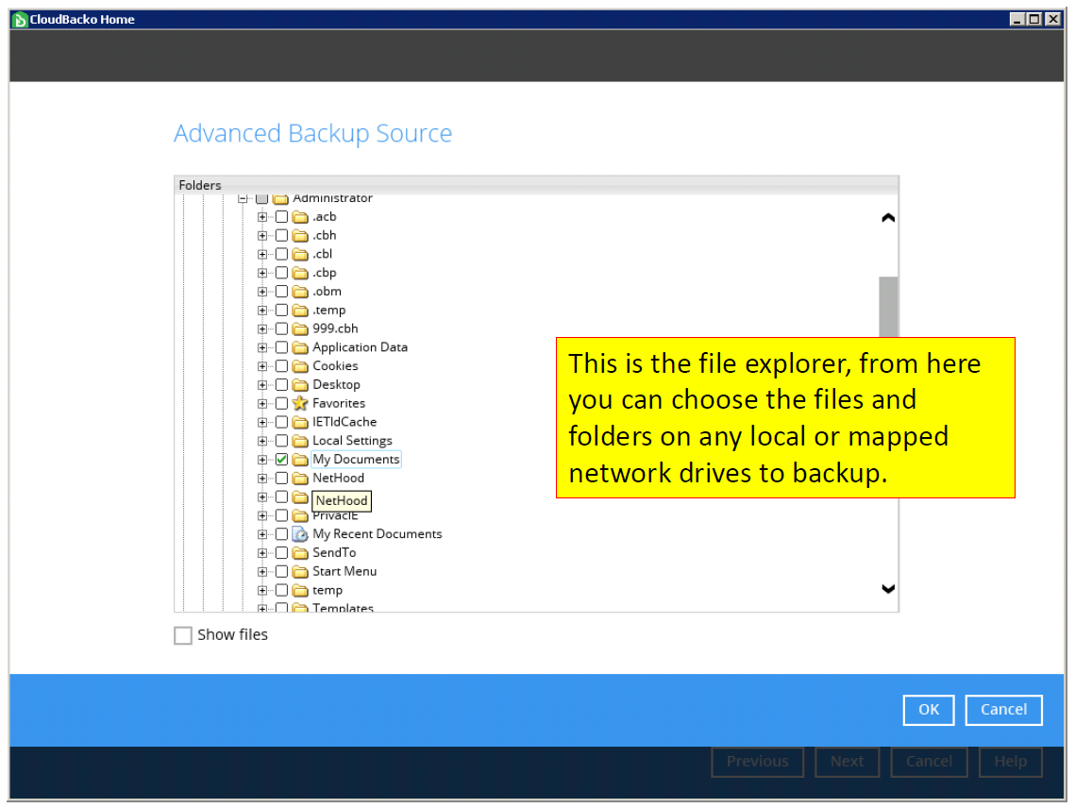
Task: Click the dimmed Cancel between Next and Help
Action: (x=929, y=762)
